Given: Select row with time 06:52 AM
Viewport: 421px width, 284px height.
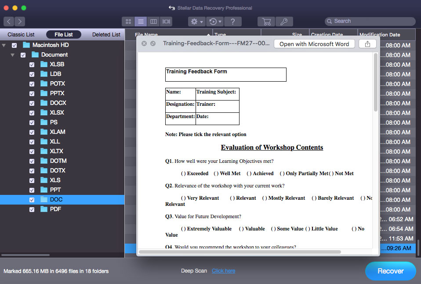Looking at the screenshot, I should [x=397, y=219].
